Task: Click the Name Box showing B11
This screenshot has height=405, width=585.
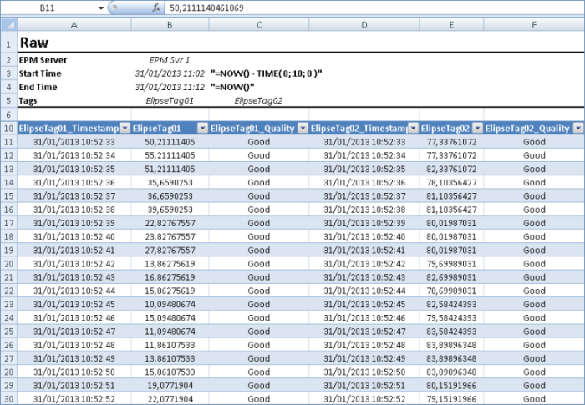Action: (48, 8)
